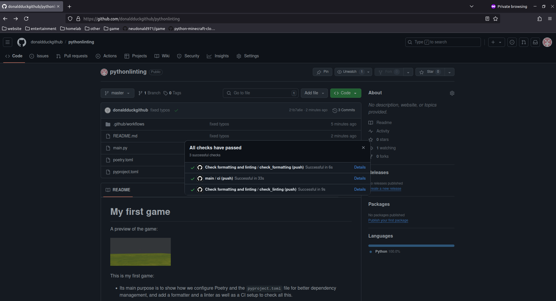The height and width of the screenshot is (301, 556).
Task: List all open tabs with the chevron
Action: [472, 6]
